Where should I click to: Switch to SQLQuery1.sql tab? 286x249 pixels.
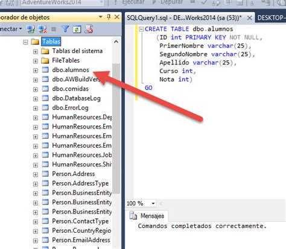[x=184, y=18]
